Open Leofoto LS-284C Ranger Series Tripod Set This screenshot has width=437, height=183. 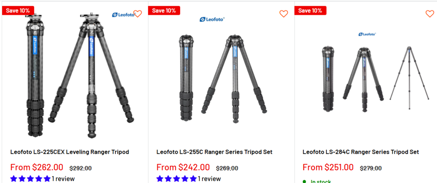pos(361,152)
